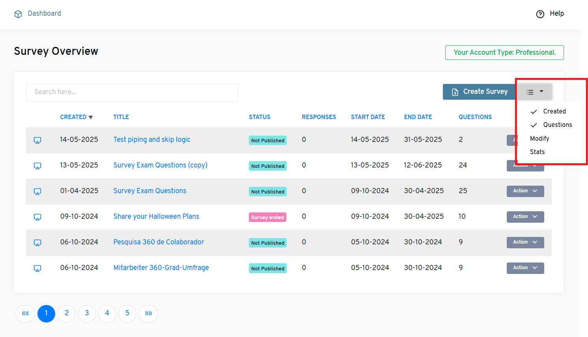Open Pesquisa 360 de Colaborador survey

click(x=159, y=242)
